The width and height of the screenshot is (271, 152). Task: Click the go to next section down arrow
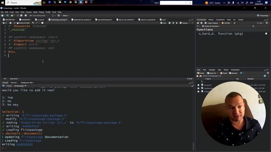tap(177, 23)
